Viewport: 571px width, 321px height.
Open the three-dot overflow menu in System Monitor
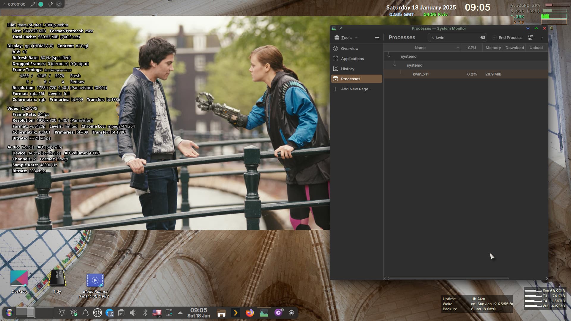click(x=542, y=37)
